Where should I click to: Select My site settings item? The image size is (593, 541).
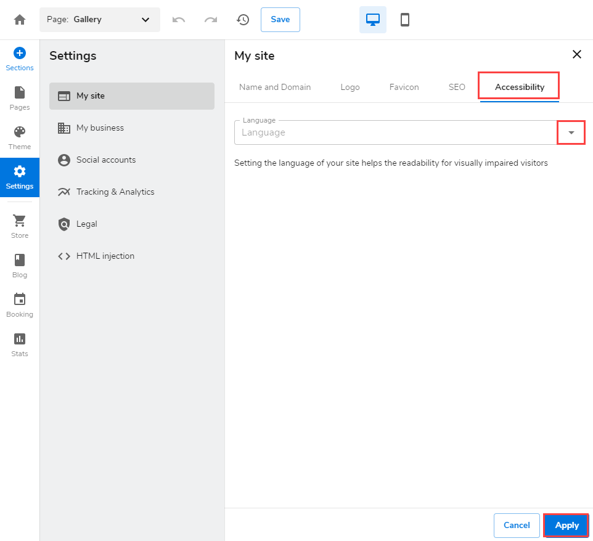(x=132, y=96)
